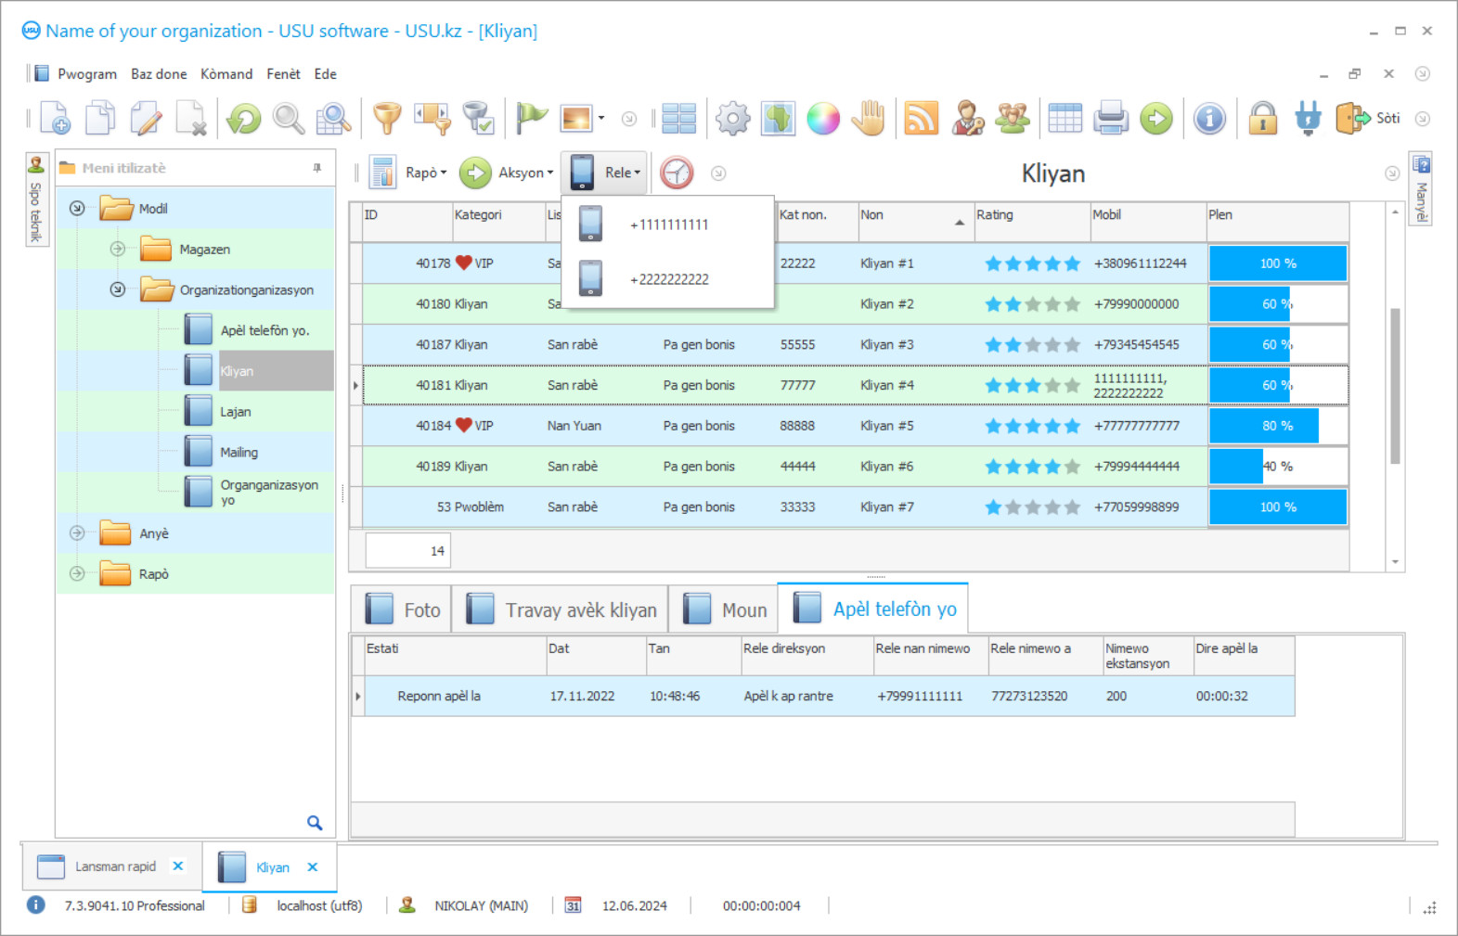Click the blue info circle icon
The width and height of the screenshot is (1458, 936).
[1209, 119]
